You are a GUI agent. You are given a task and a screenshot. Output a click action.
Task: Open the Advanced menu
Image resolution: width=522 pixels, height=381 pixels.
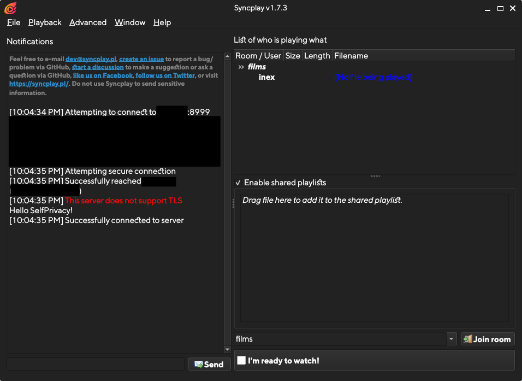pyautogui.click(x=88, y=22)
